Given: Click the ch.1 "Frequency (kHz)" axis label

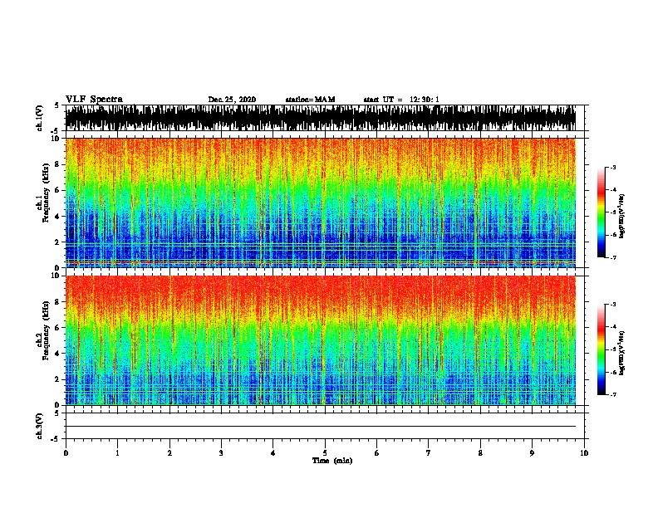Looking at the screenshot, I should 46,193.
